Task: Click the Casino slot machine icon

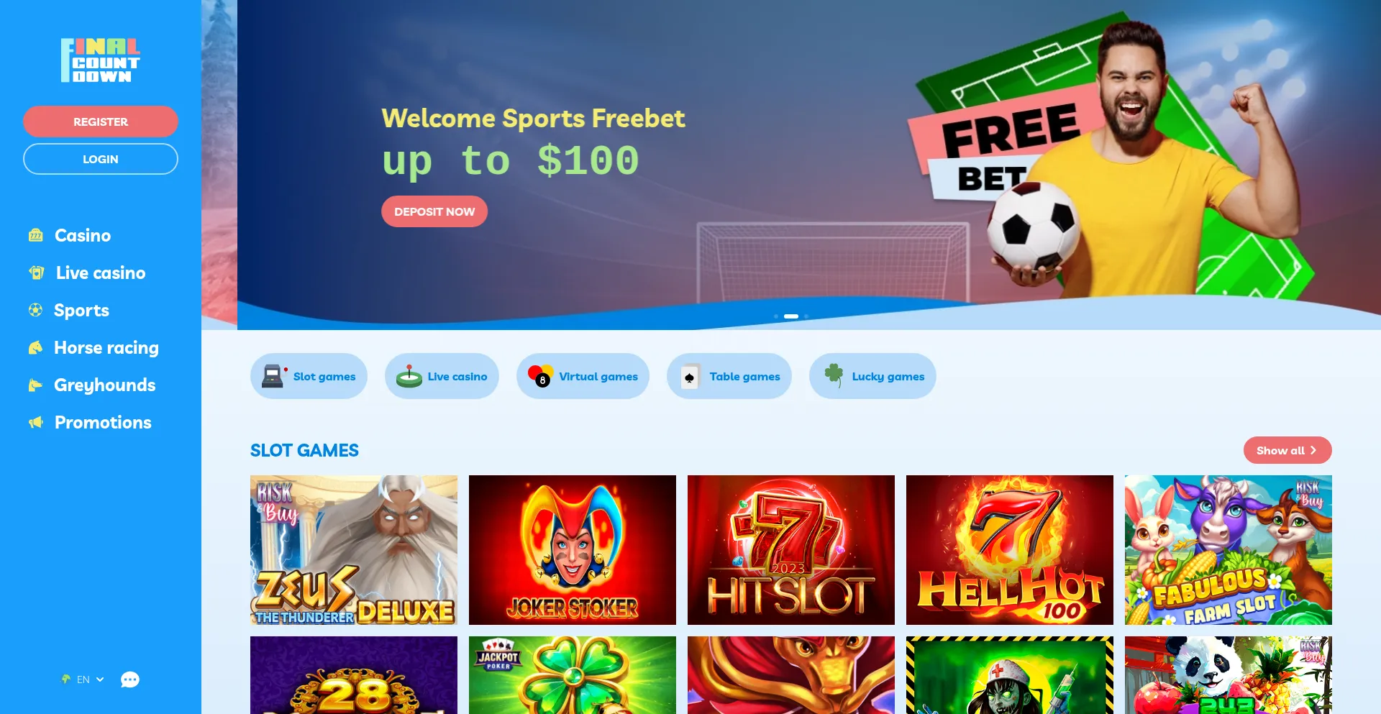Action: point(36,235)
